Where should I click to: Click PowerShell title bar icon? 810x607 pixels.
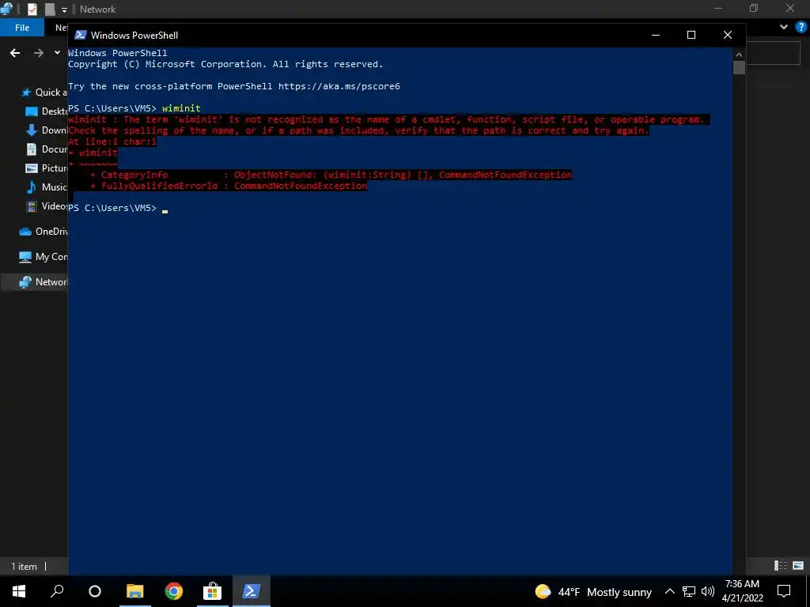pos(80,35)
